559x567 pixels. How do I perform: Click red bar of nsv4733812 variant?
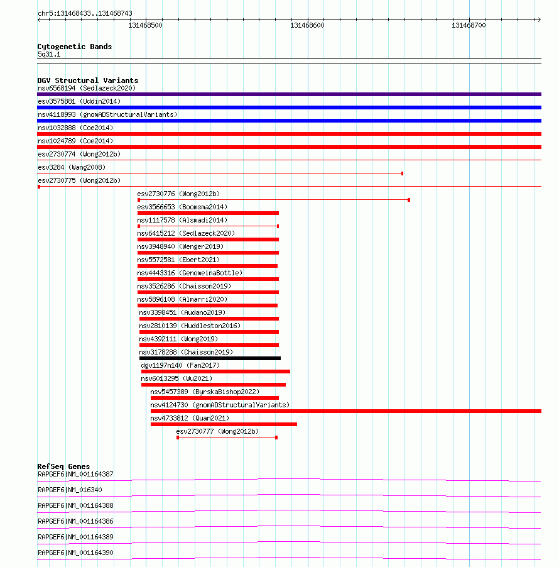click(x=224, y=424)
